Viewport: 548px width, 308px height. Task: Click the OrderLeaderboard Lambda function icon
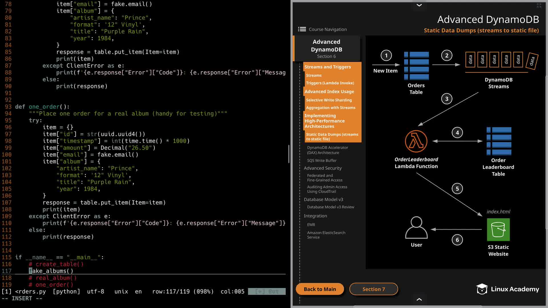click(416, 141)
